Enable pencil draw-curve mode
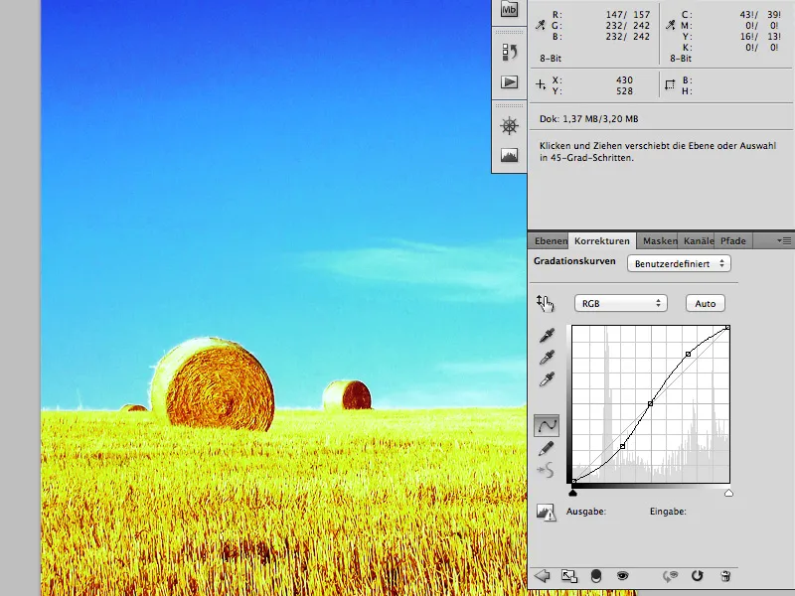 click(546, 449)
